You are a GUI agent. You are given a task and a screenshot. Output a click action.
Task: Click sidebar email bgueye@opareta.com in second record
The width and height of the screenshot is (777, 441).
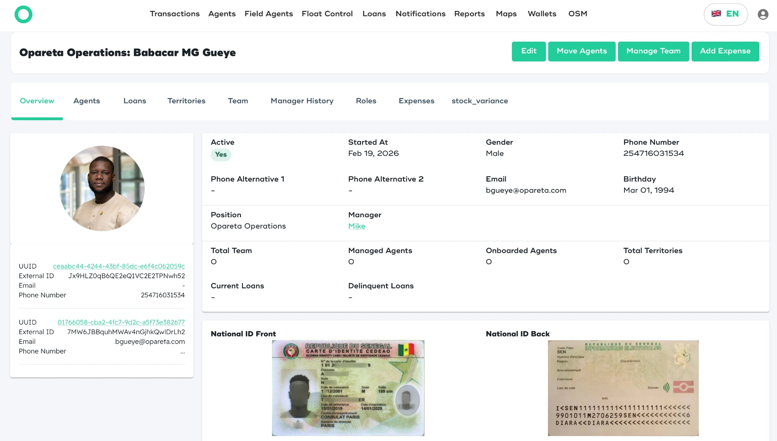tap(150, 342)
